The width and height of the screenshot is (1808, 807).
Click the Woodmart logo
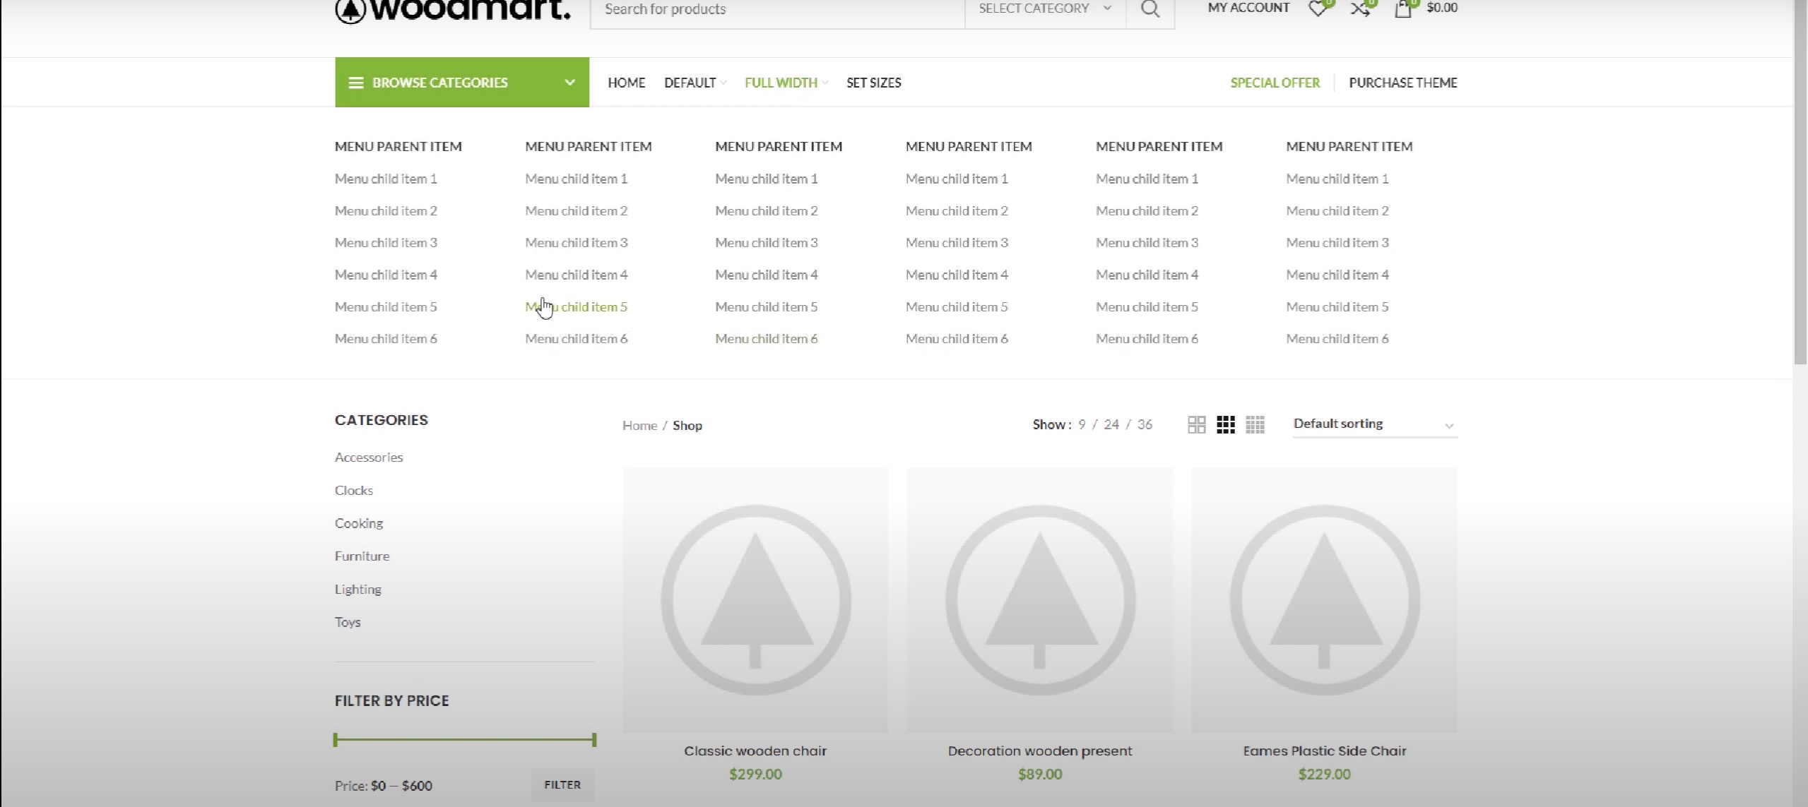point(452,11)
